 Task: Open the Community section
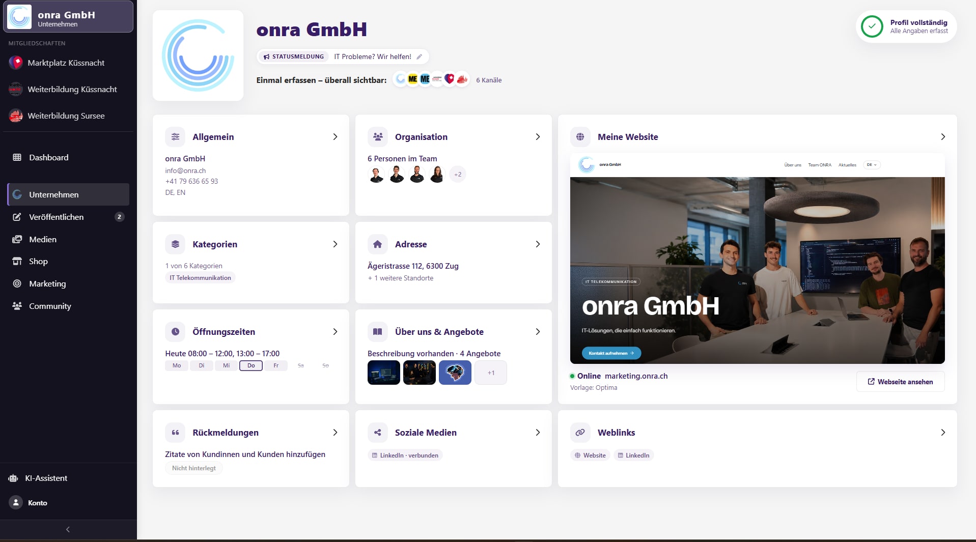(x=68, y=306)
